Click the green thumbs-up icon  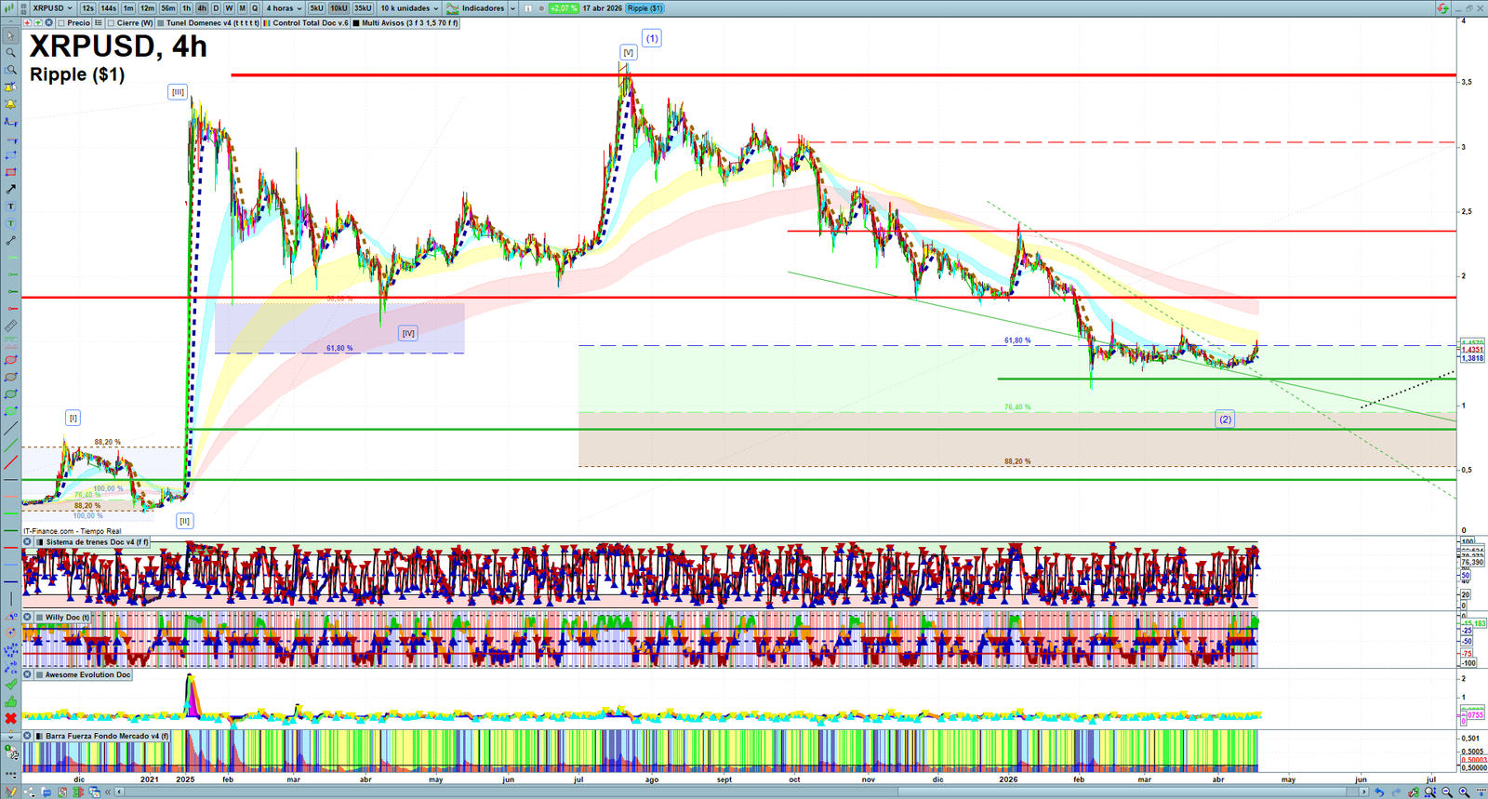pyautogui.click(x=10, y=701)
